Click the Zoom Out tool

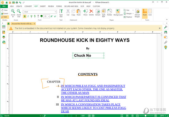[x=19, y=13]
